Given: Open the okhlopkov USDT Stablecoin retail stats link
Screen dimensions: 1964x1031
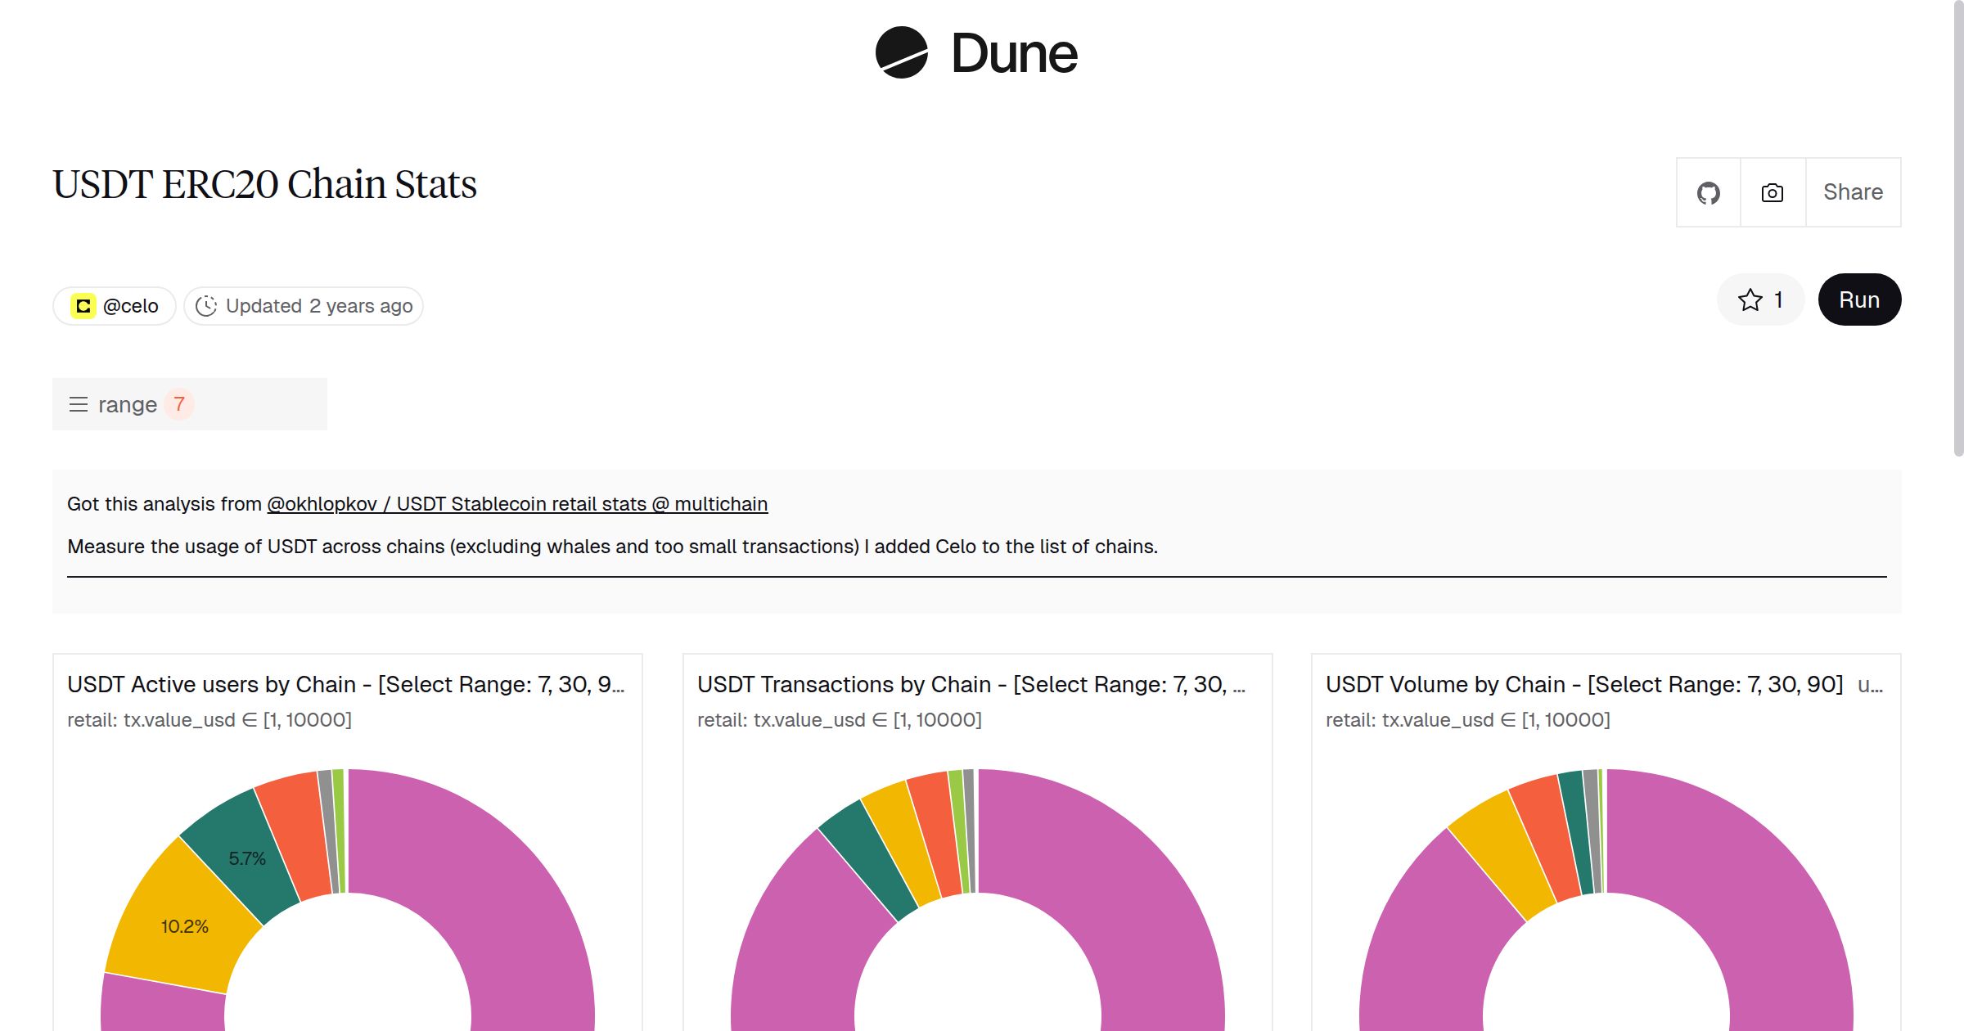Looking at the screenshot, I should pyautogui.click(x=516, y=504).
